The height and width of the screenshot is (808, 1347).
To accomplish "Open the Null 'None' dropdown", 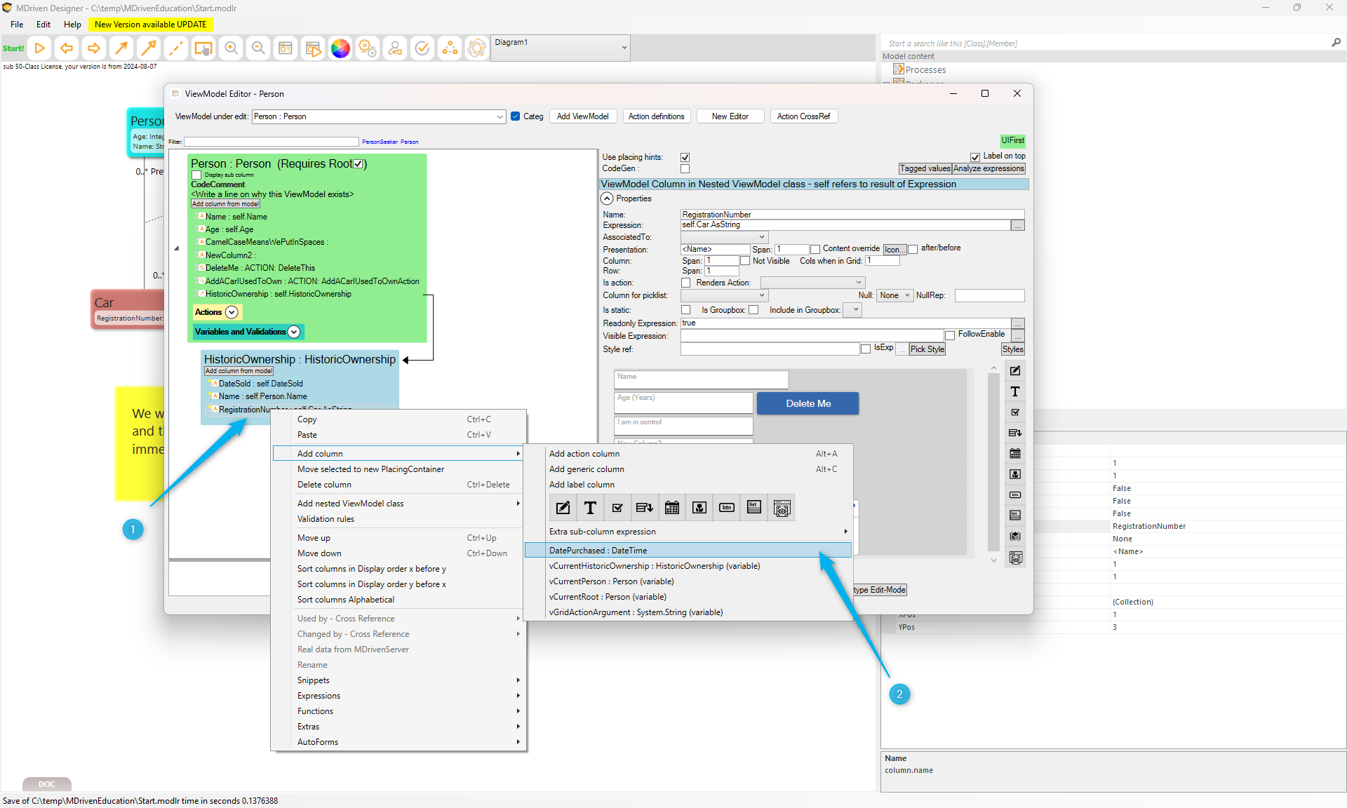I will pyautogui.click(x=894, y=295).
